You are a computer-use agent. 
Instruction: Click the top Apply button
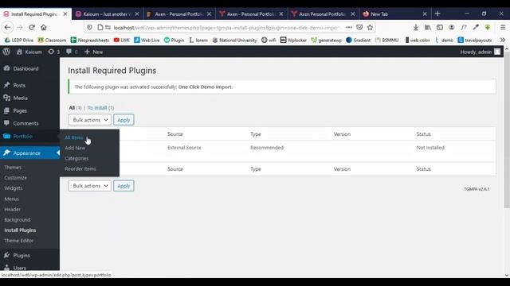tap(124, 120)
